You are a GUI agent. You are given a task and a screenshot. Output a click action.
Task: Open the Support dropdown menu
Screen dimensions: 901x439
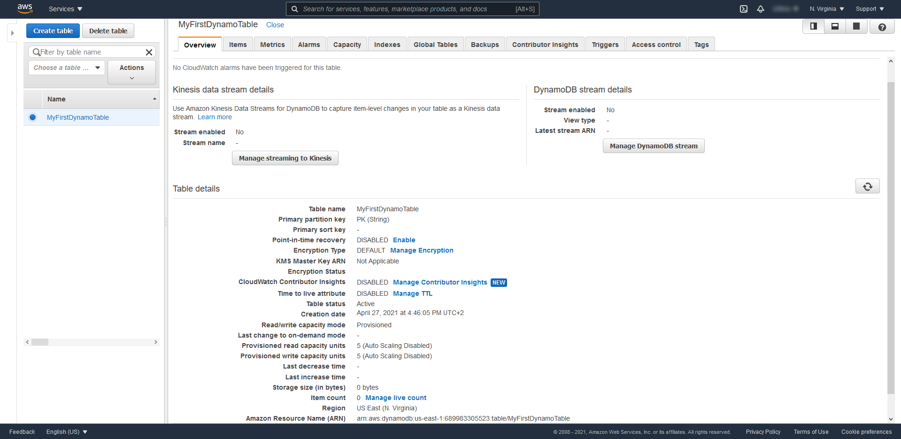coord(870,9)
